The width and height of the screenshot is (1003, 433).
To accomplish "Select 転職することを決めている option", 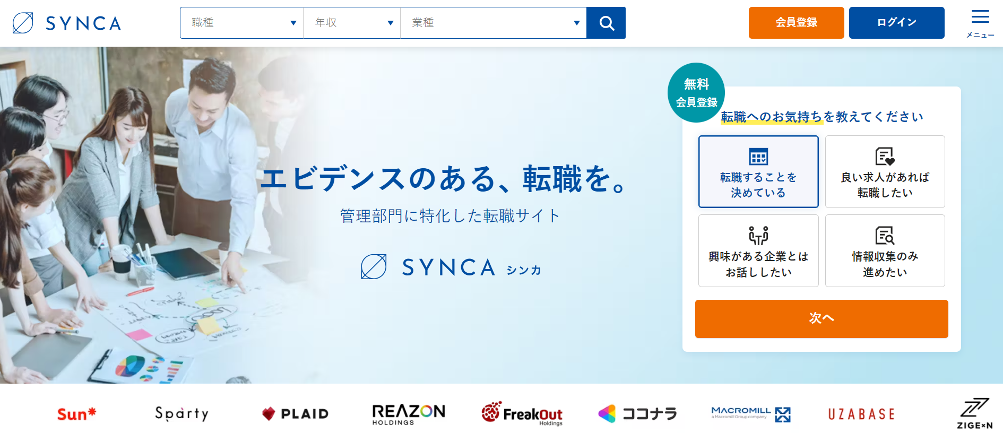I will point(758,171).
